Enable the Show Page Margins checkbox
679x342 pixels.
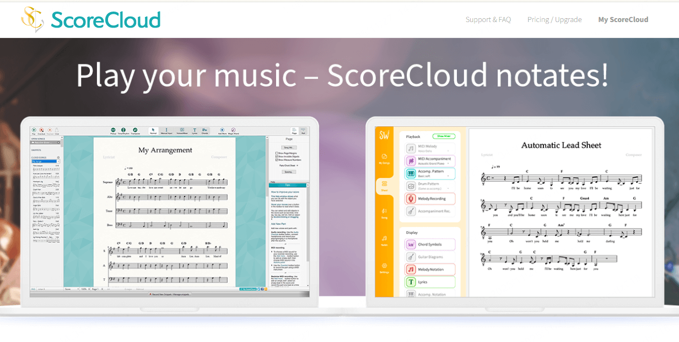(277, 153)
